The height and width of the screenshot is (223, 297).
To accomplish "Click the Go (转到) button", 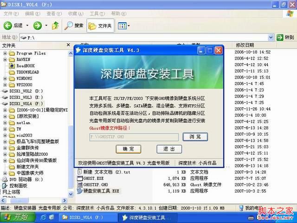I will 285,38.
